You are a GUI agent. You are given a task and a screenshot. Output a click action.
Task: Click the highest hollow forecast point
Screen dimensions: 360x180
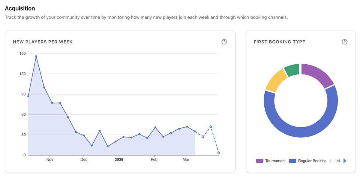pos(211,126)
